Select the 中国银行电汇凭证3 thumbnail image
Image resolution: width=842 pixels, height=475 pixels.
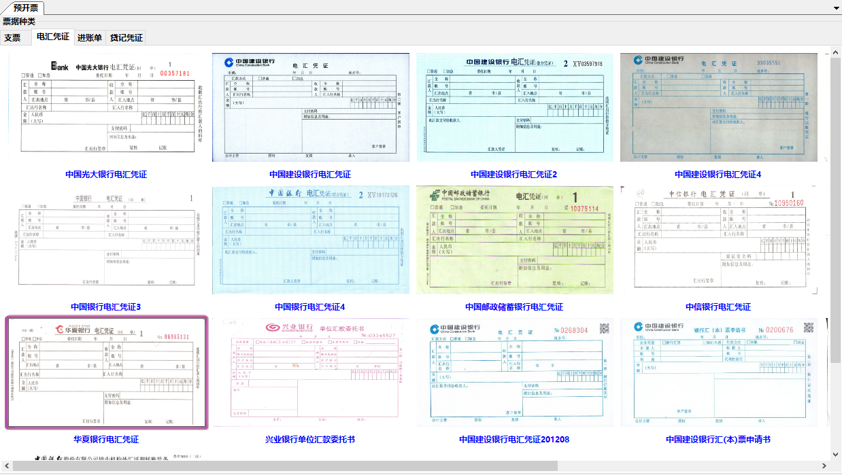(106, 240)
